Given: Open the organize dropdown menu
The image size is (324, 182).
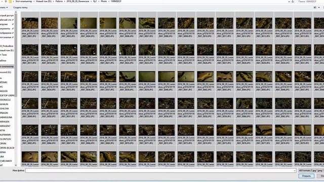Looking at the screenshot, I should point(4,8).
